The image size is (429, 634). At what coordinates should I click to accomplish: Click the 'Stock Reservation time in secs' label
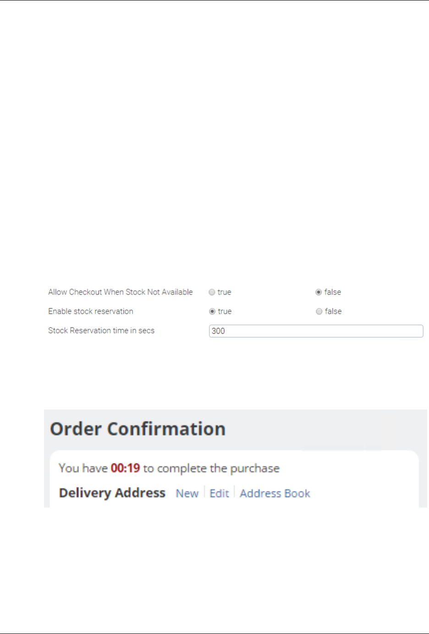click(101, 331)
